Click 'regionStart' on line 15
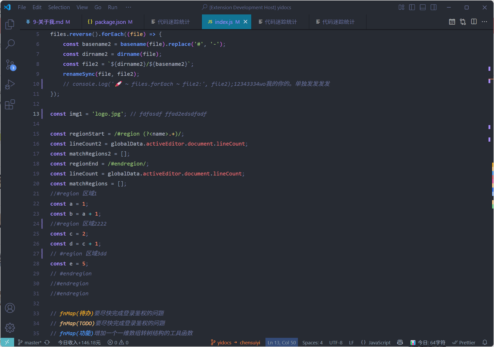Image resolution: width=494 pixels, height=347 pixels. pyautogui.click(x=87, y=134)
